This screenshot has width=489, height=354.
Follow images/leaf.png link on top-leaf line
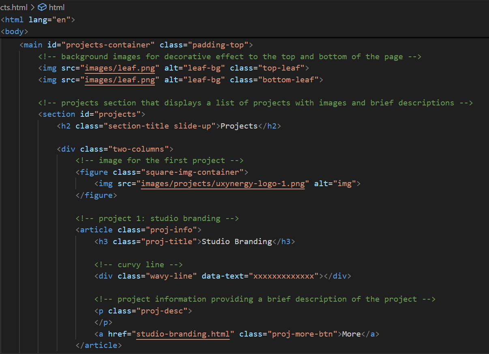coord(120,68)
